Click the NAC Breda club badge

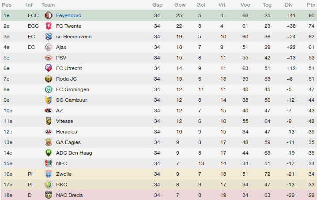(x=49, y=195)
